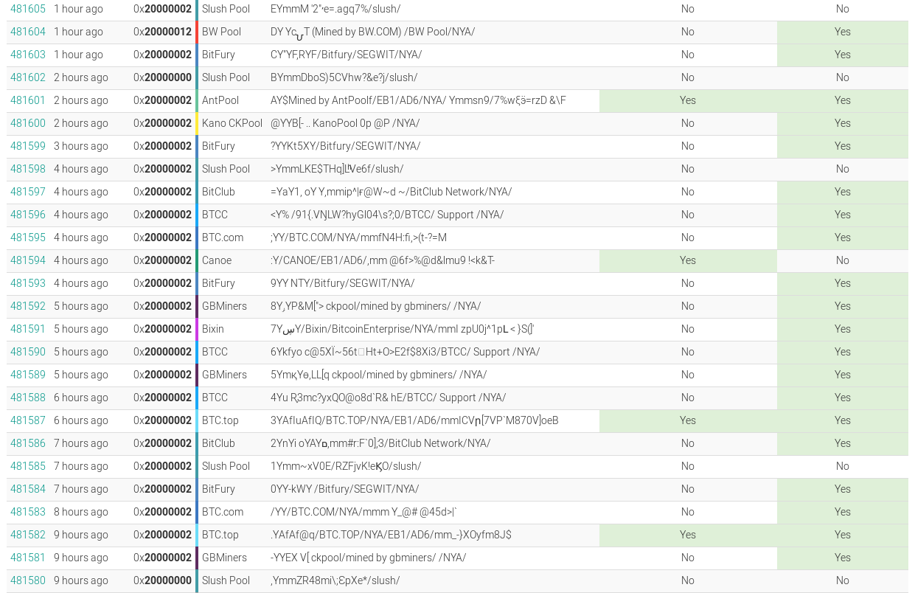The width and height of the screenshot is (915, 593).
Task: Select coinbase text of block 481595
Action: (358, 237)
